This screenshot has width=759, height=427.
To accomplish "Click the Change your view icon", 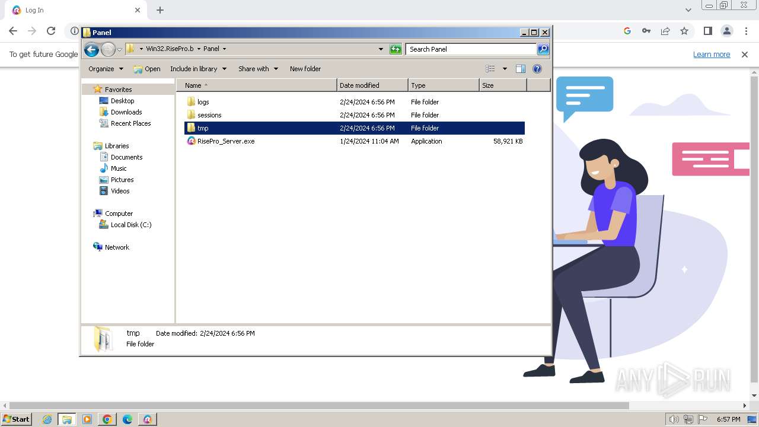I will [490, 69].
